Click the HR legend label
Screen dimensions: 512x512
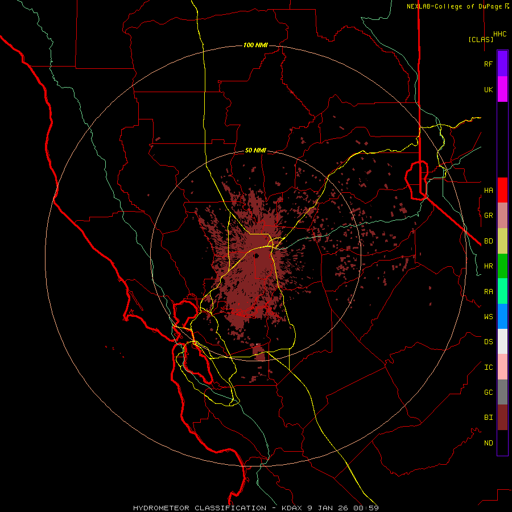click(488, 266)
